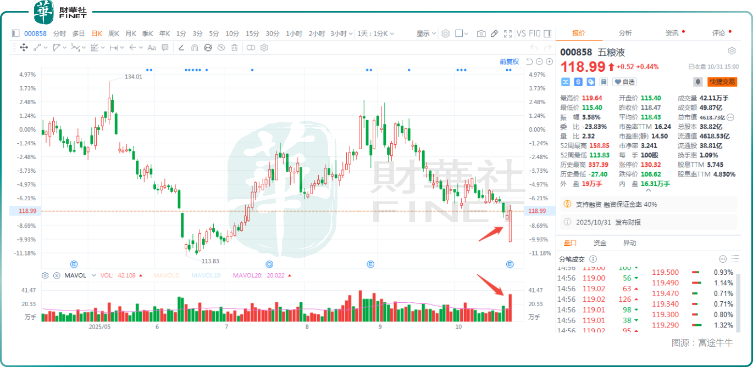Expand the MAVOL indicator dropdown
Viewport: 753px width, 378px height.
93,275
